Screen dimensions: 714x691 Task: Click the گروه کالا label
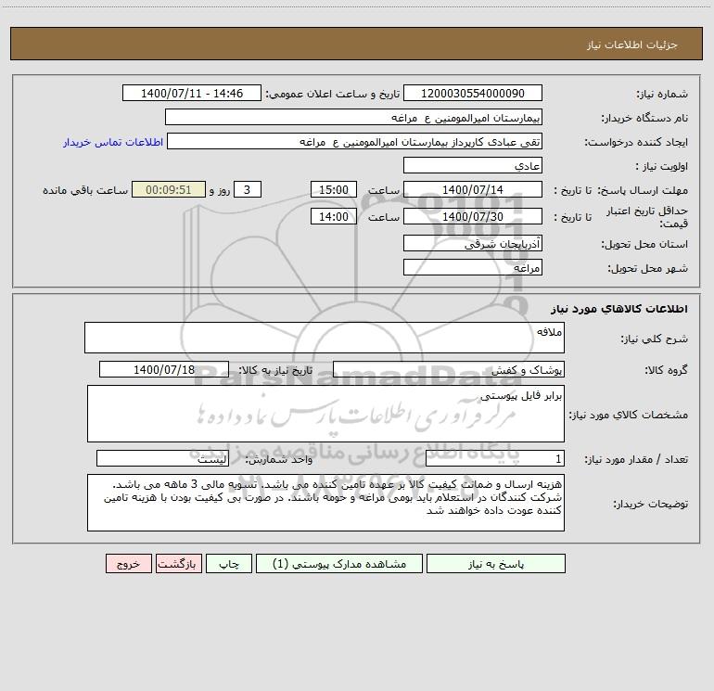(x=666, y=370)
